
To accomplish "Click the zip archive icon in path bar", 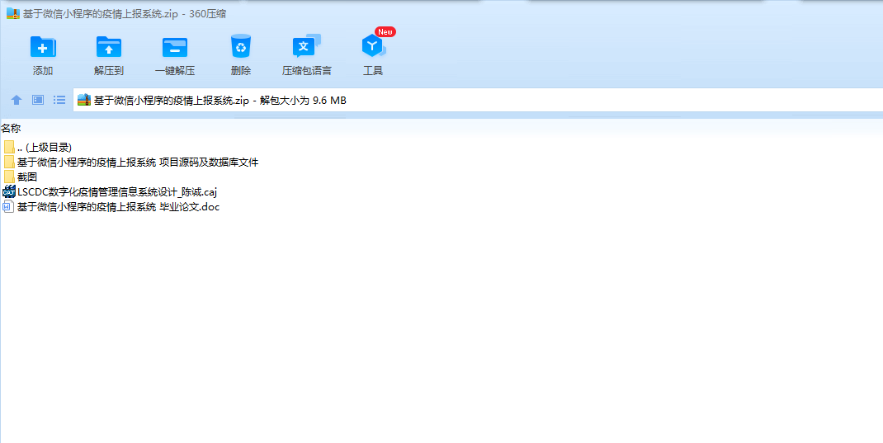I will pyautogui.click(x=84, y=100).
